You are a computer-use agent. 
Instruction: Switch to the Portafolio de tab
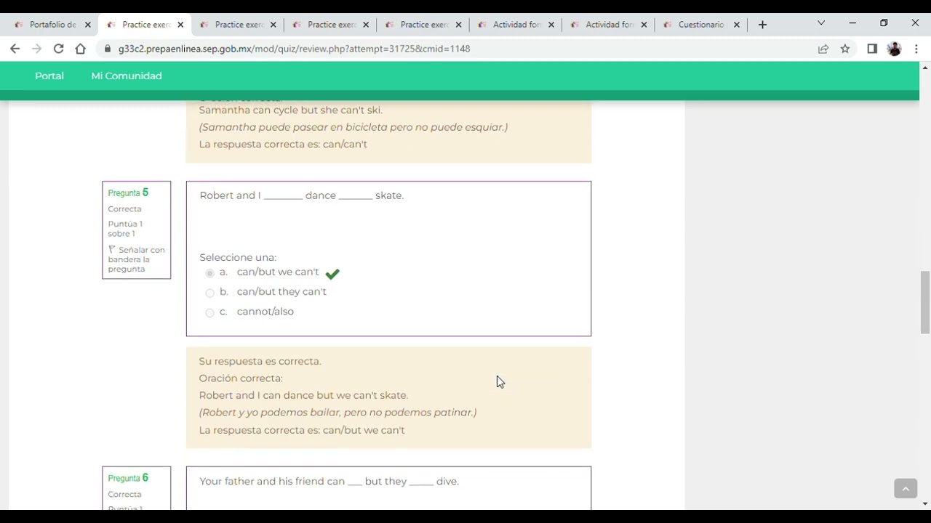pos(51,25)
